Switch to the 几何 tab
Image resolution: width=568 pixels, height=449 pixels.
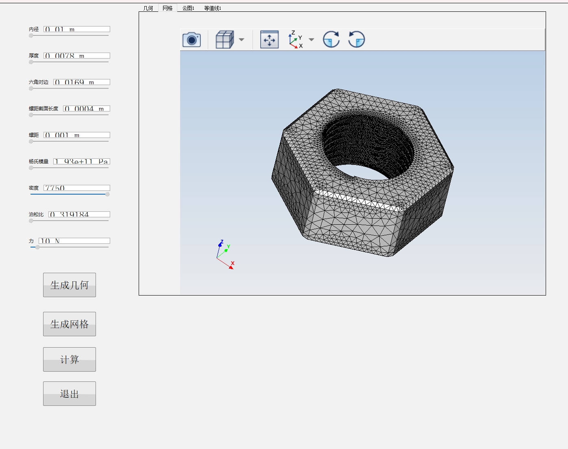[148, 8]
